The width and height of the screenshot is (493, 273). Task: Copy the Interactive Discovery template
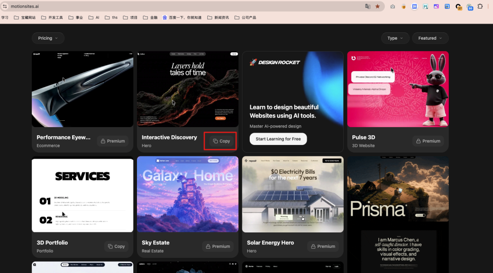pos(221,141)
